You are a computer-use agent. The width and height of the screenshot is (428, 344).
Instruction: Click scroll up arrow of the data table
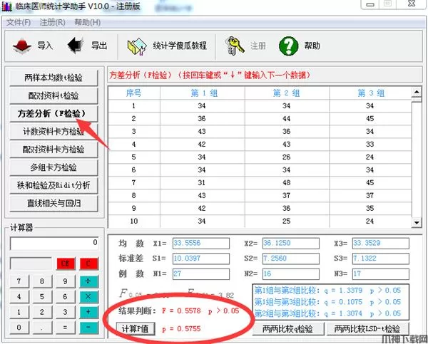pos(417,92)
